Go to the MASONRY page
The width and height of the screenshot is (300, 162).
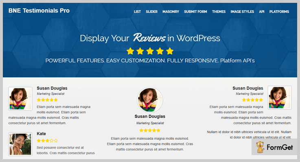[171, 12]
